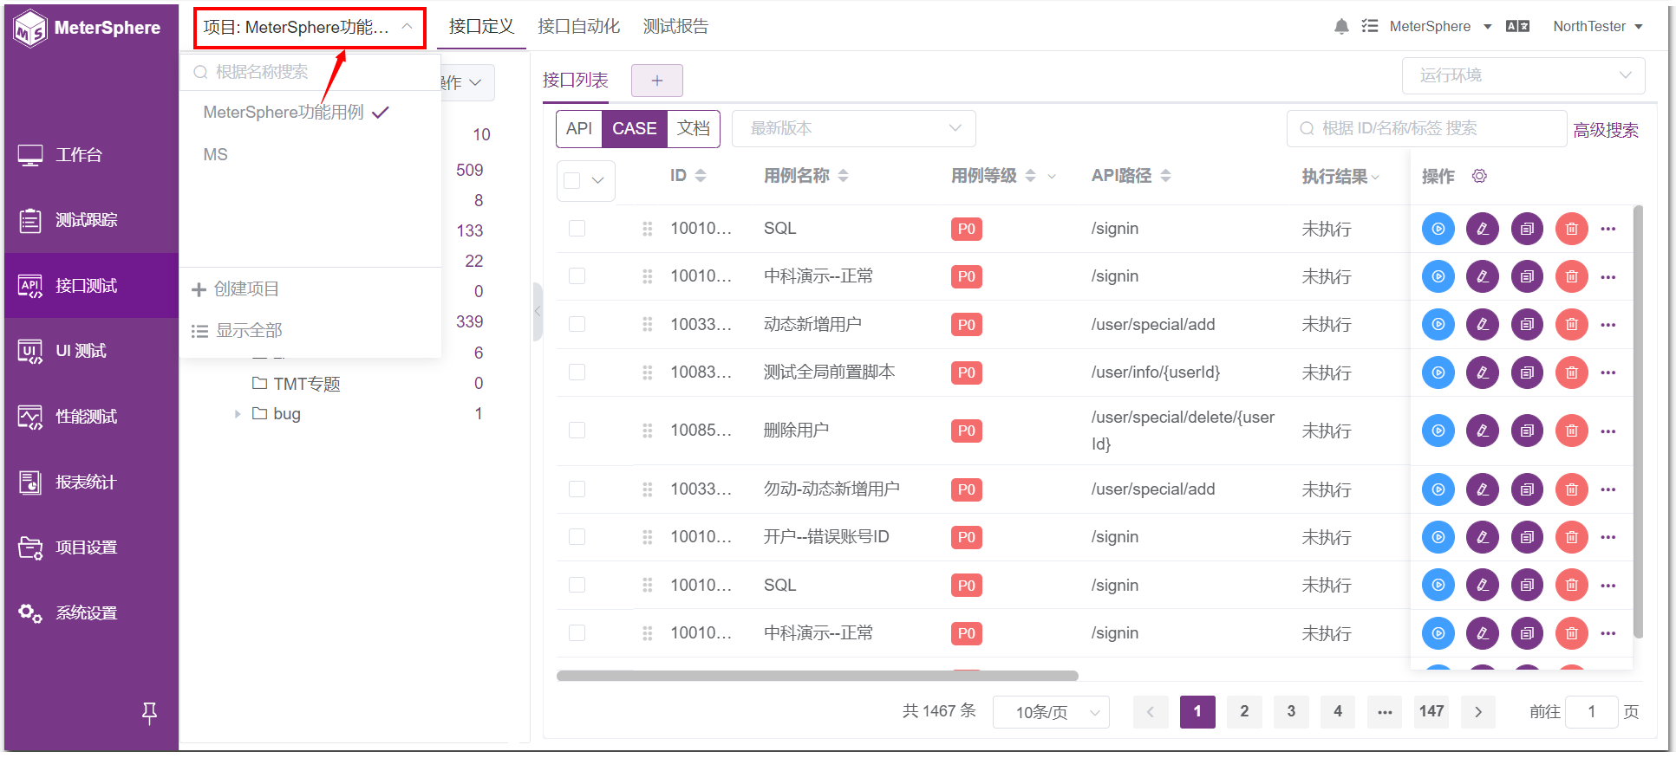1676x758 pixels.
Task: Pin the sidebar with pin icon
Action: (x=149, y=713)
